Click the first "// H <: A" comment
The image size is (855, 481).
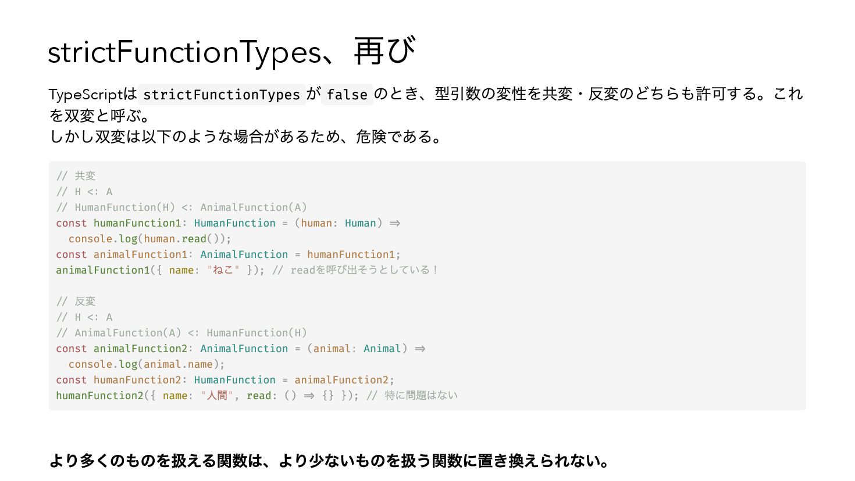[84, 192]
